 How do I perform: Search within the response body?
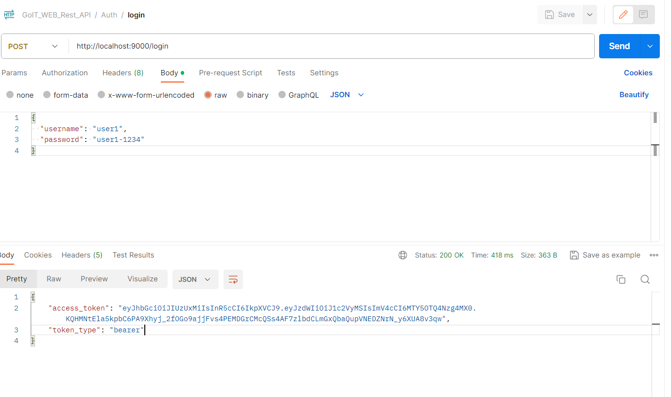(x=645, y=279)
